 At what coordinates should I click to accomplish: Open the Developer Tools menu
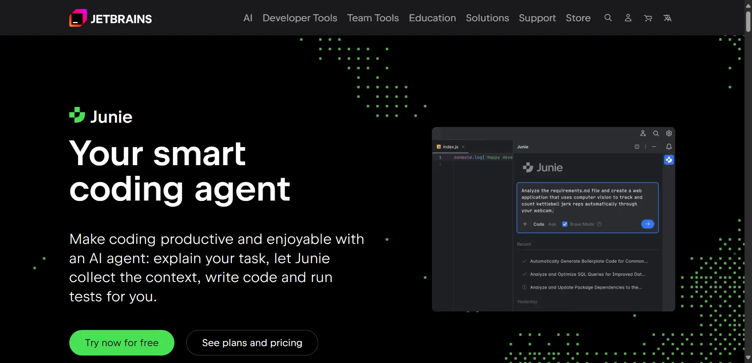click(x=300, y=18)
